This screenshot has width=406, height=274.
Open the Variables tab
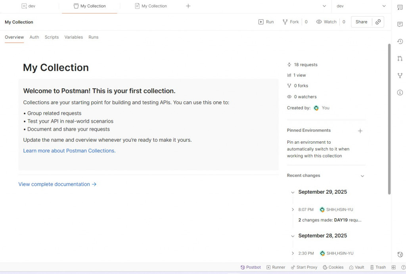pos(74,37)
